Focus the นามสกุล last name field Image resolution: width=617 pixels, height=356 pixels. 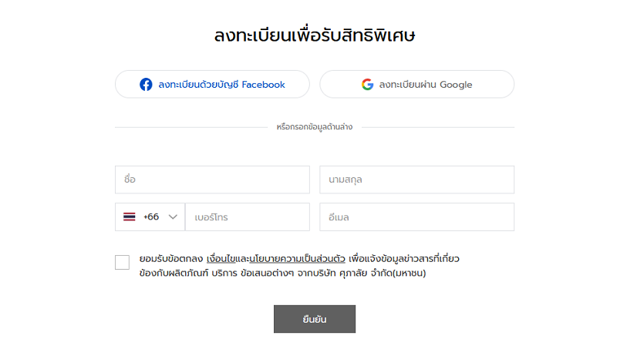click(x=417, y=180)
